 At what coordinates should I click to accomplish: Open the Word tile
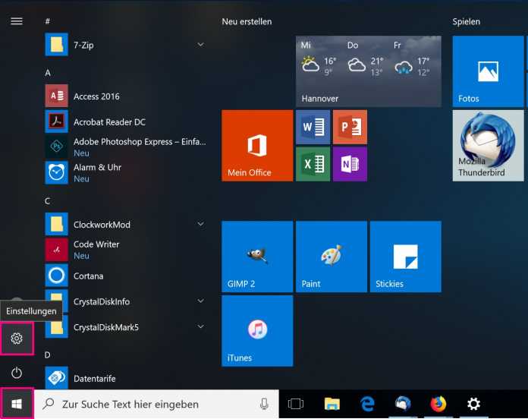pyautogui.click(x=313, y=127)
